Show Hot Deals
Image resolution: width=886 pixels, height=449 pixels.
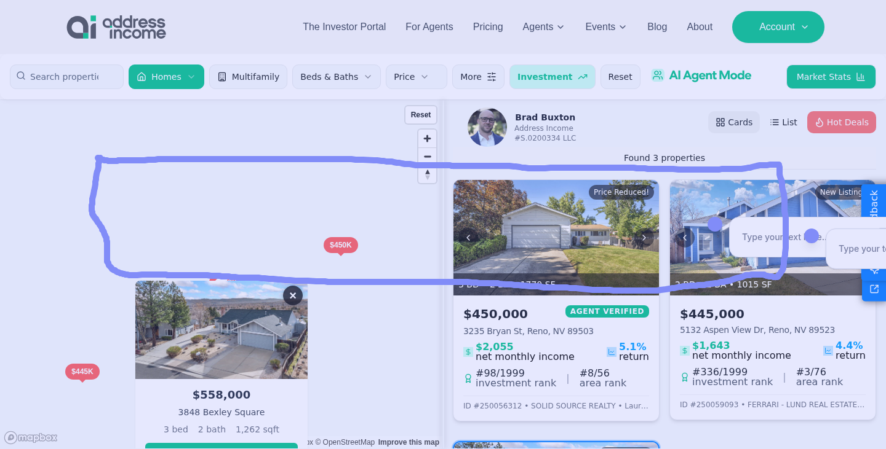pyautogui.click(x=841, y=122)
